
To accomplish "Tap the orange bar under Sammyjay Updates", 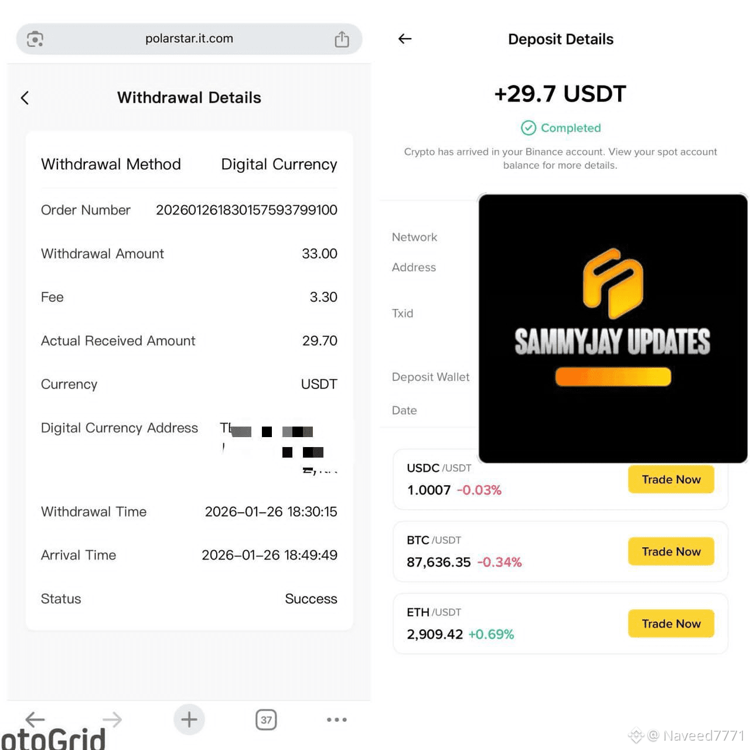I will click(613, 377).
